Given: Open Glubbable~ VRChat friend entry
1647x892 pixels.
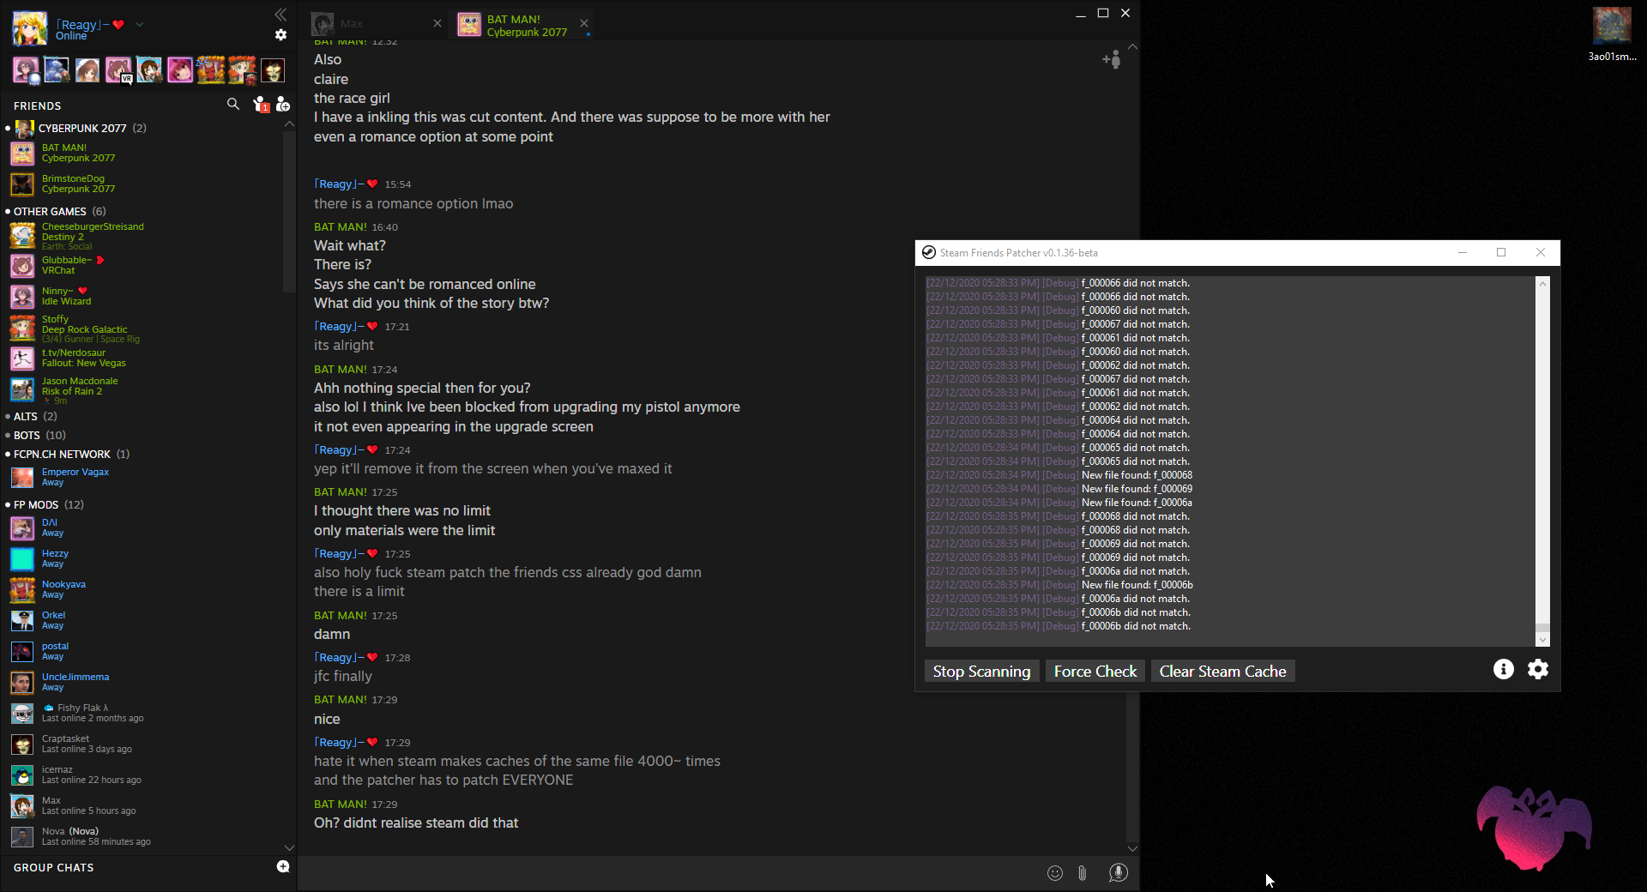Looking at the screenshot, I should (x=146, y=265).
